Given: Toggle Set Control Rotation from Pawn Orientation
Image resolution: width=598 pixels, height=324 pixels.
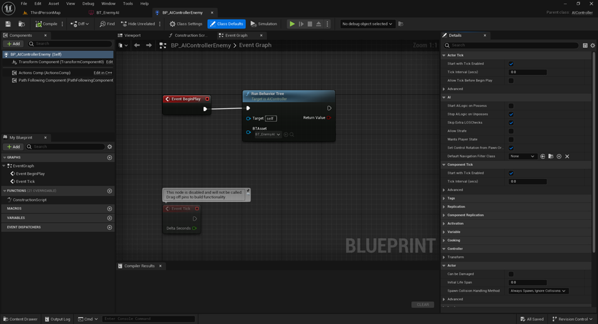Looking at the screenshot, I should [511, 148].
